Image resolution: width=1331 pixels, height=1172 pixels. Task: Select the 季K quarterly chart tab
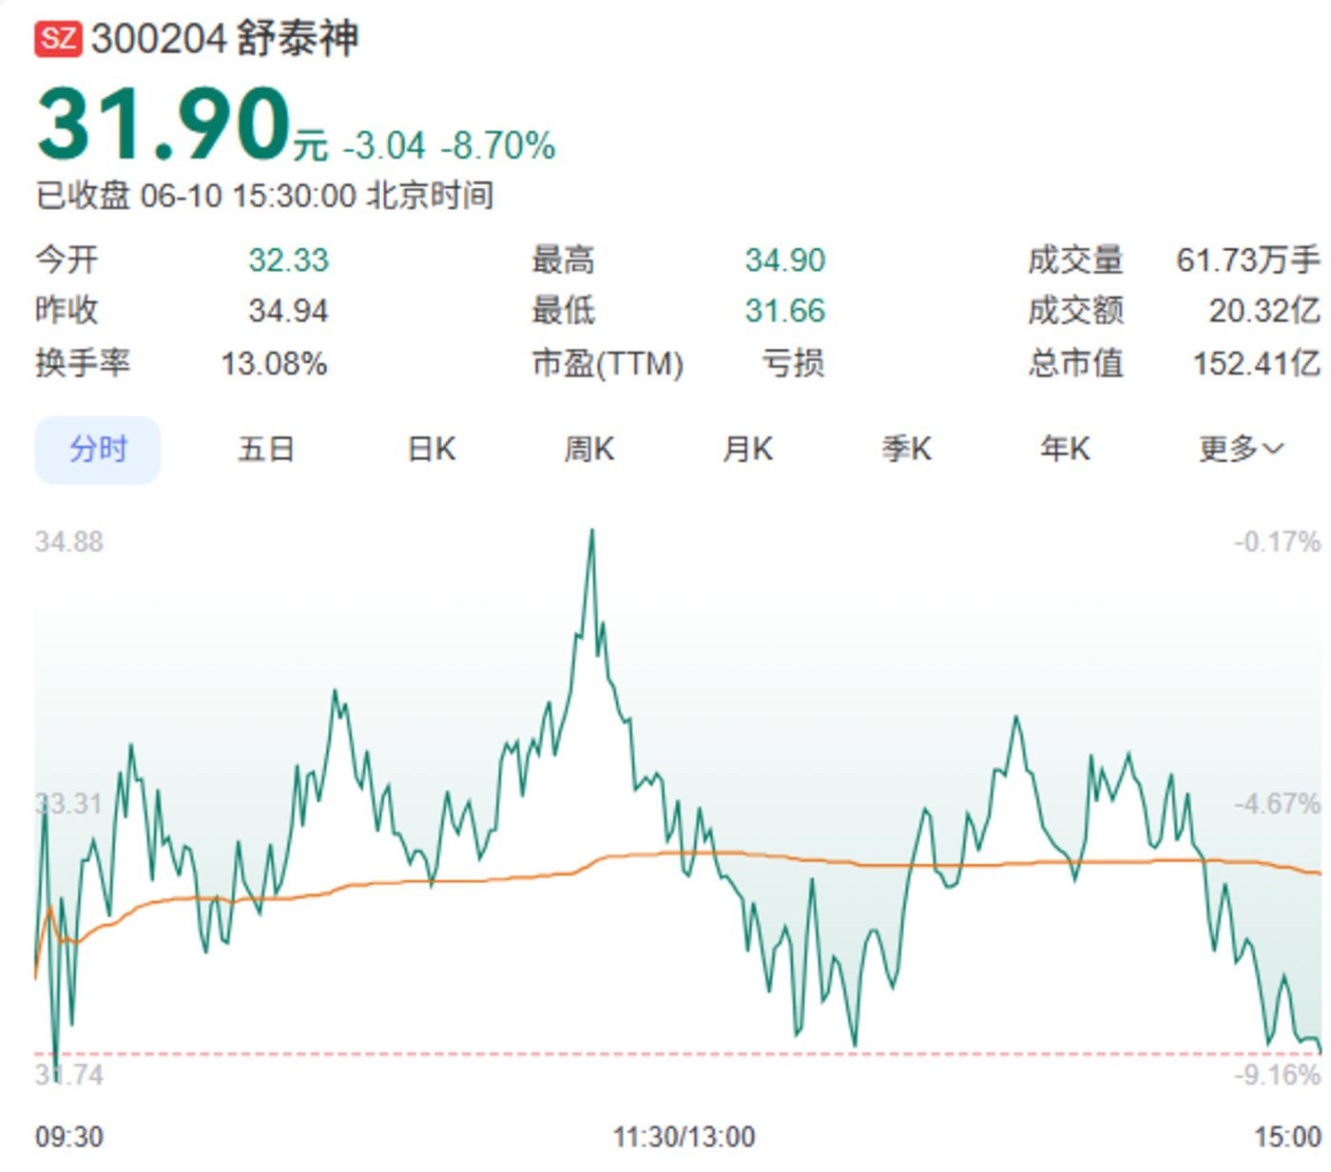point(906,449)
